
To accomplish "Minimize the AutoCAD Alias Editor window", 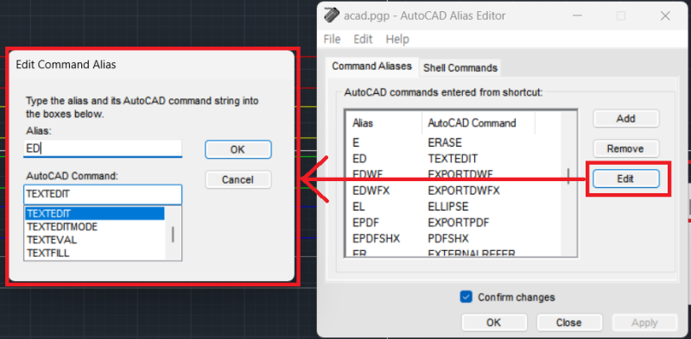I will tap(576, 16).
